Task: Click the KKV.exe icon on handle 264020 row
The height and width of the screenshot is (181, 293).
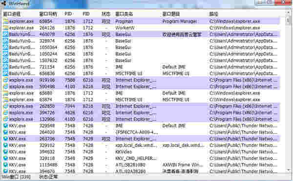Action: [5, 132]
